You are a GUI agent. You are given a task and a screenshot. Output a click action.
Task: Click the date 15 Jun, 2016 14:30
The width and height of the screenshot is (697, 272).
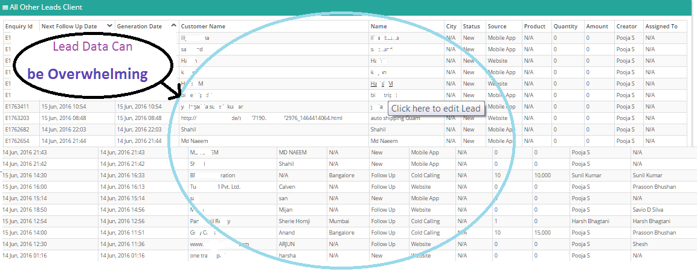click(x=25, y=176)
